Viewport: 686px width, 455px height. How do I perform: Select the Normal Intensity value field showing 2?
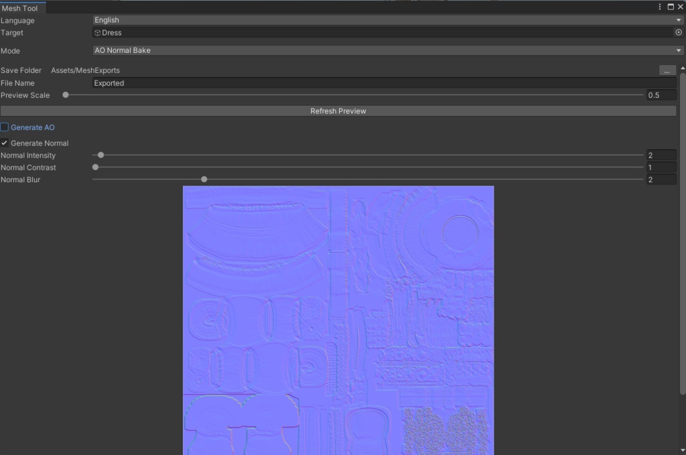[x=662, y=155]
